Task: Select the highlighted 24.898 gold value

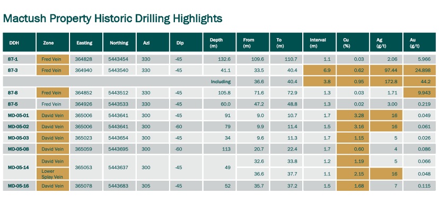Action: pos(419,70)
